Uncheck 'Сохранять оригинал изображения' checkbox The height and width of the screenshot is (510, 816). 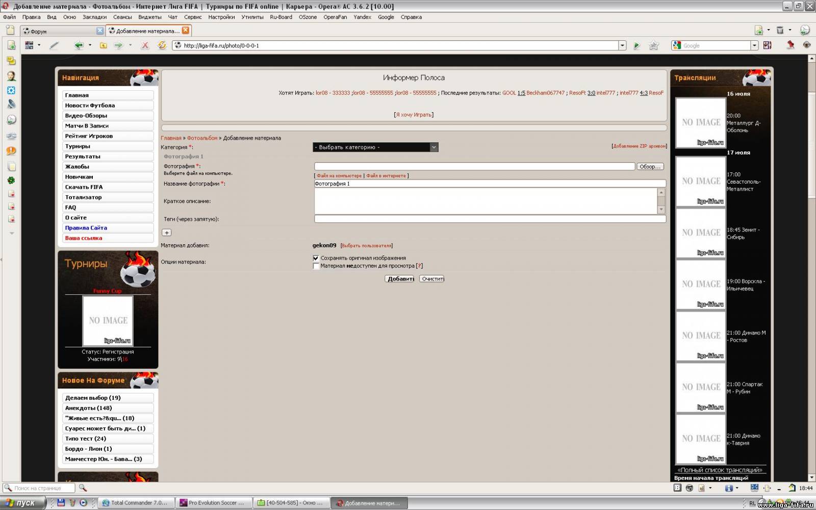(316, 258)
